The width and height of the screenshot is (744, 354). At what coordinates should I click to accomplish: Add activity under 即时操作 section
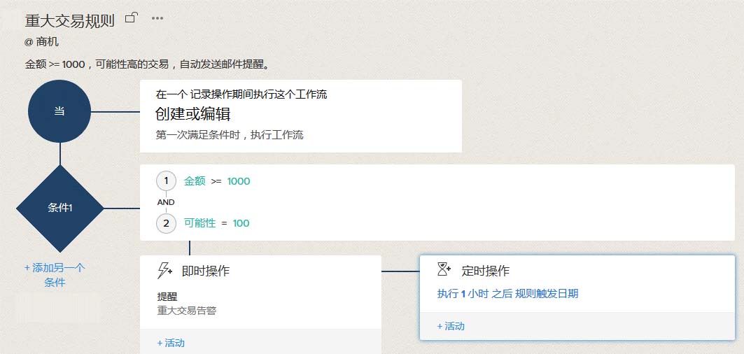click(x=171, y=343)
